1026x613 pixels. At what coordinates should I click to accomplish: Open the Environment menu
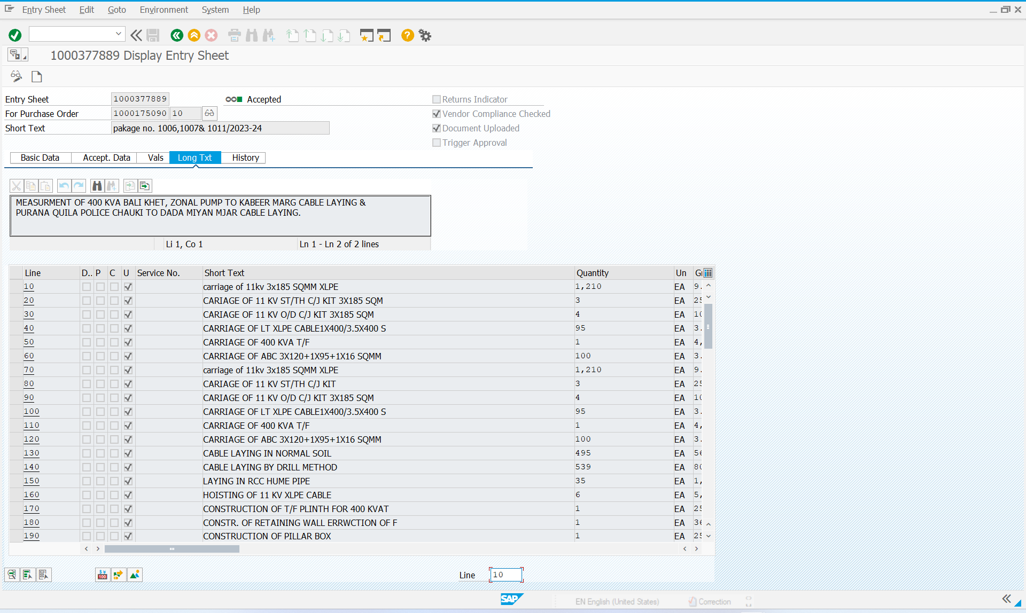164,10
